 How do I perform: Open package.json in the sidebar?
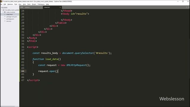coord(10,19)
